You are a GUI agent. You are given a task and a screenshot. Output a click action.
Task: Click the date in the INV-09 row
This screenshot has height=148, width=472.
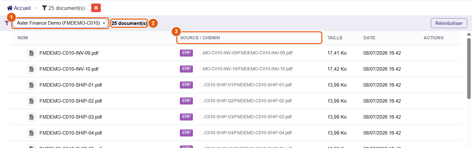tap(382, 53)
